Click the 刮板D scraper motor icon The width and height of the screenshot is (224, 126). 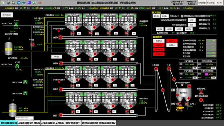pyautogui.click(x=61, y=115)
